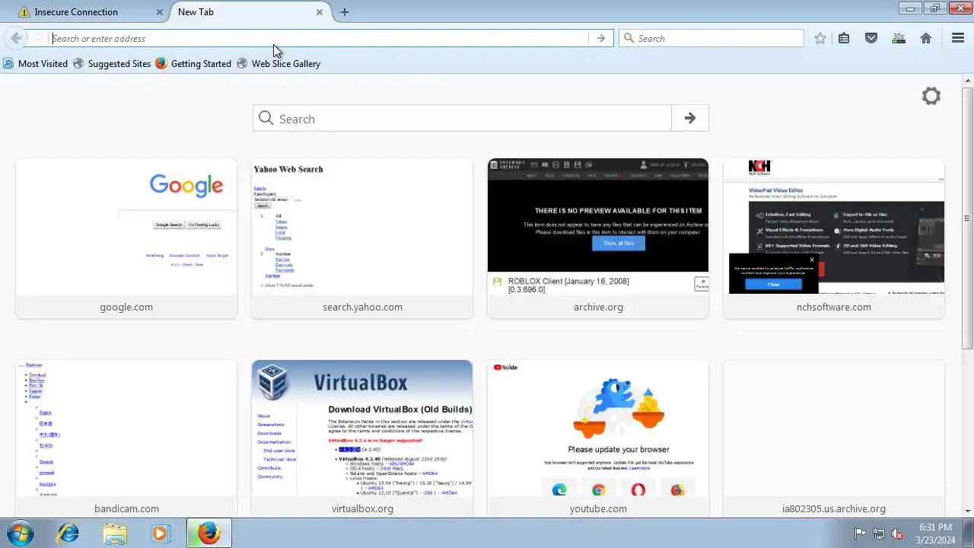Open new tab page settings gear

click(x=931, y=96)
